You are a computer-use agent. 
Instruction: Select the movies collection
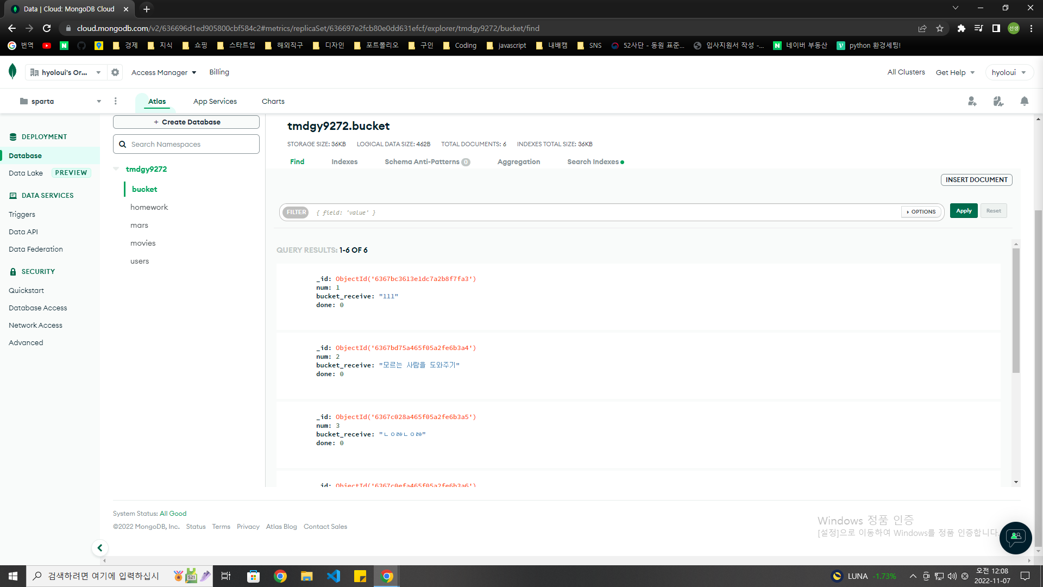click(x=143, y=243)
